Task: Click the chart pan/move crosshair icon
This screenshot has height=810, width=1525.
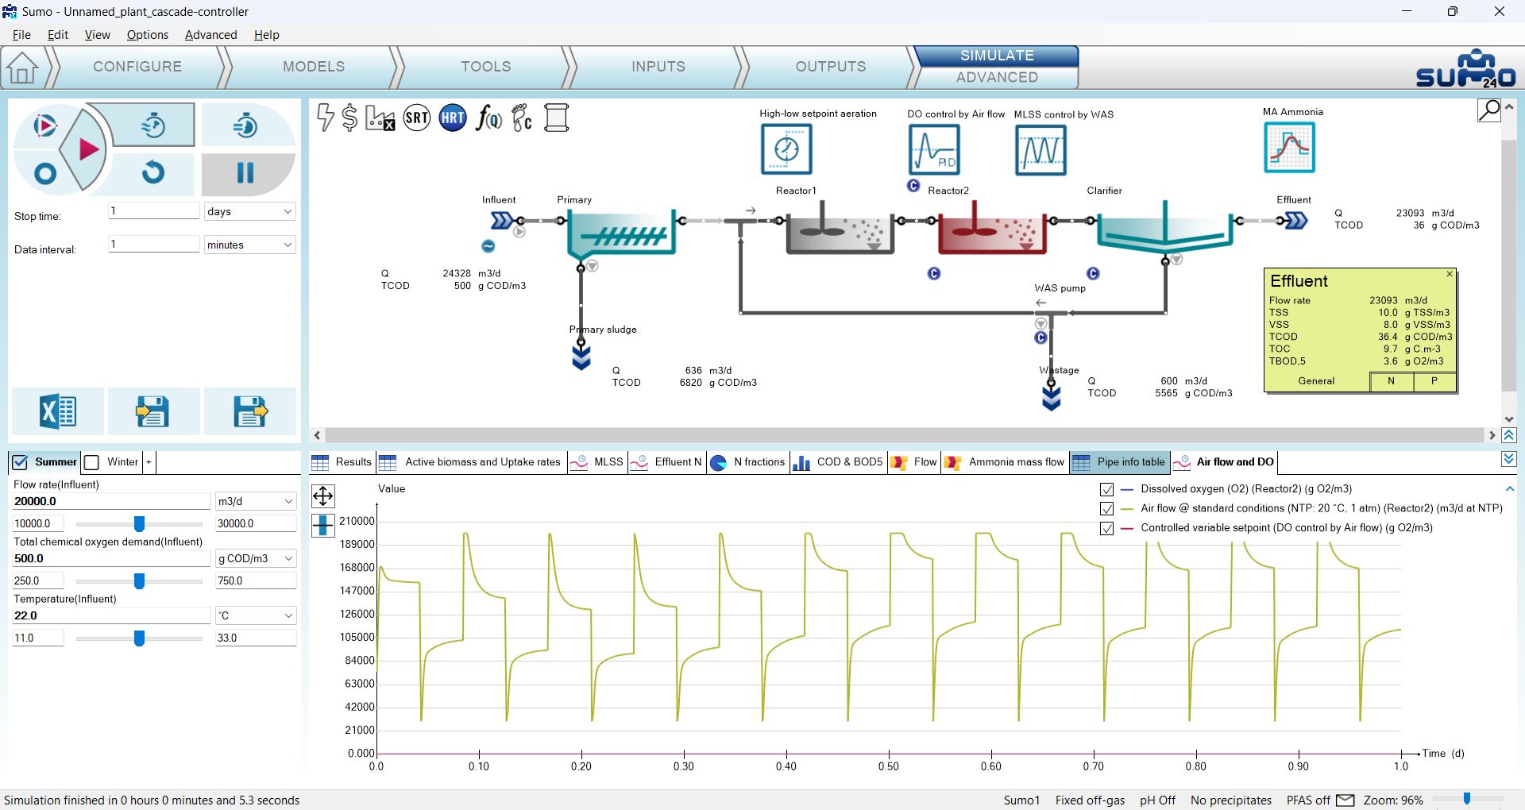Action: click(x=323, y=496)
